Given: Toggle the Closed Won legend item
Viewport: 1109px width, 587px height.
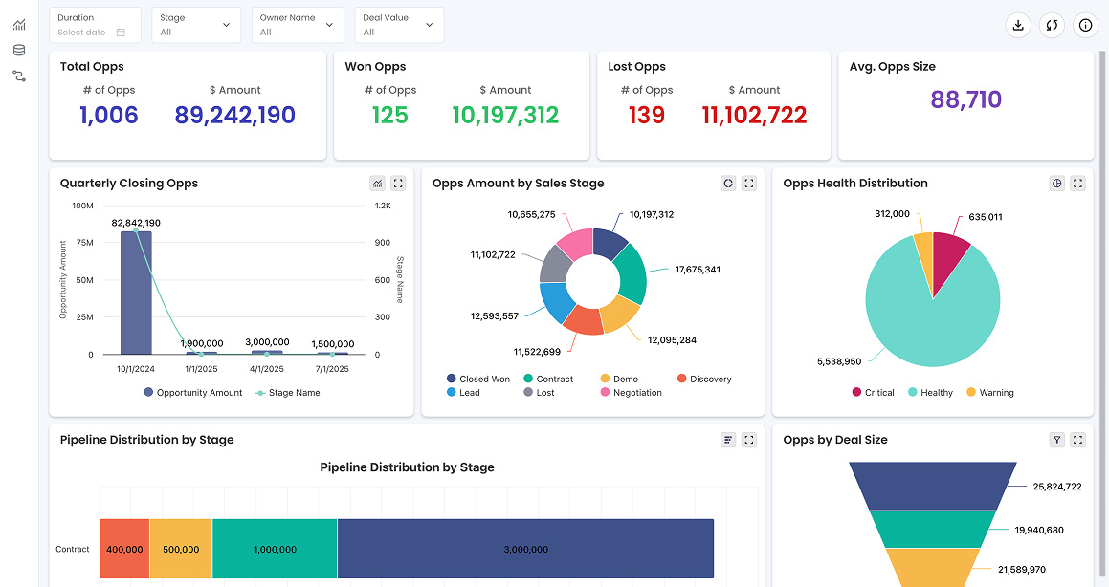Looking at the screenshot, I should [x=477, y=380].
